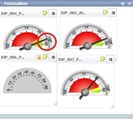Click the IOP_007_P gauge needle hub

click(x=85, y=92)
